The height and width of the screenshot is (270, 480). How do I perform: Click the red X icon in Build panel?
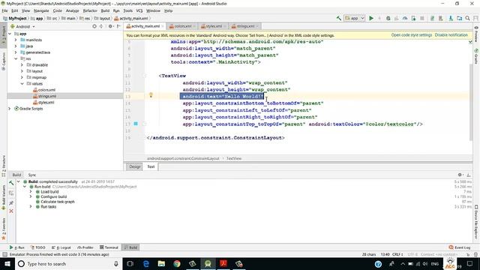11,211
